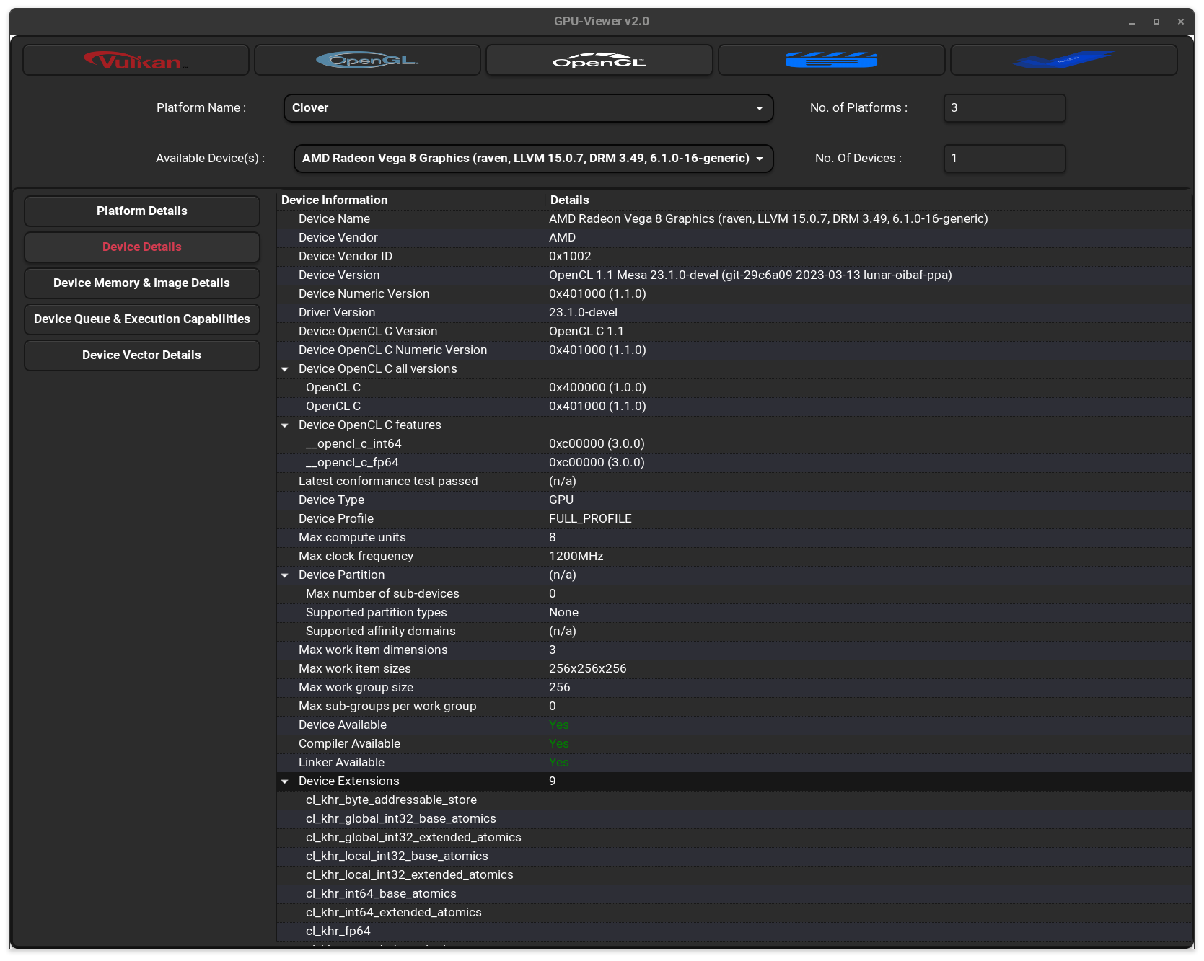Collapse the Device Partition section
The height and width of the screenshot is (961, 1204).
point(285,575)
